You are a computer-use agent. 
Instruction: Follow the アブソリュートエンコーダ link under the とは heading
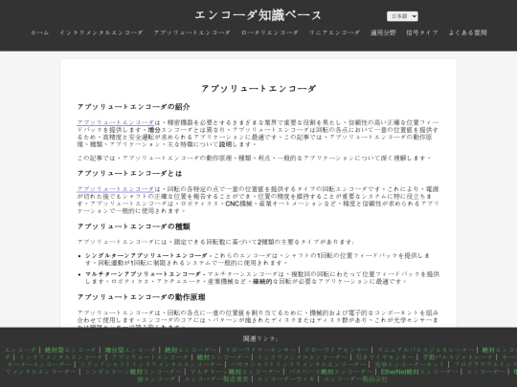(116, 189)
